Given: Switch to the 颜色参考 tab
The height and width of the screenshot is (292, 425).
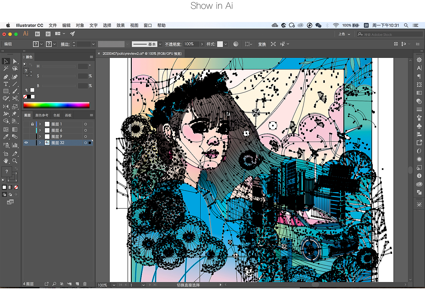Looking at the screenshot, I should [42, 115].
